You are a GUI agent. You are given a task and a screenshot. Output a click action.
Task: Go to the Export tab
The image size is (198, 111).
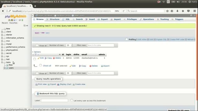pos(103,19)
